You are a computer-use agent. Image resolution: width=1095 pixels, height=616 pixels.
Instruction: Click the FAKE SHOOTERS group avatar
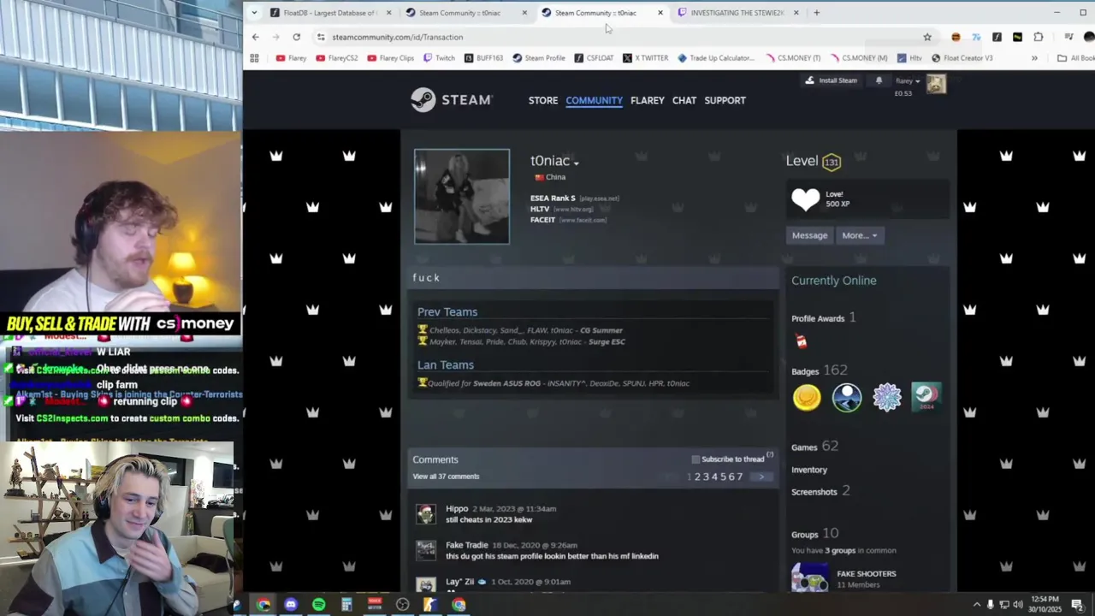click(810, 577)
